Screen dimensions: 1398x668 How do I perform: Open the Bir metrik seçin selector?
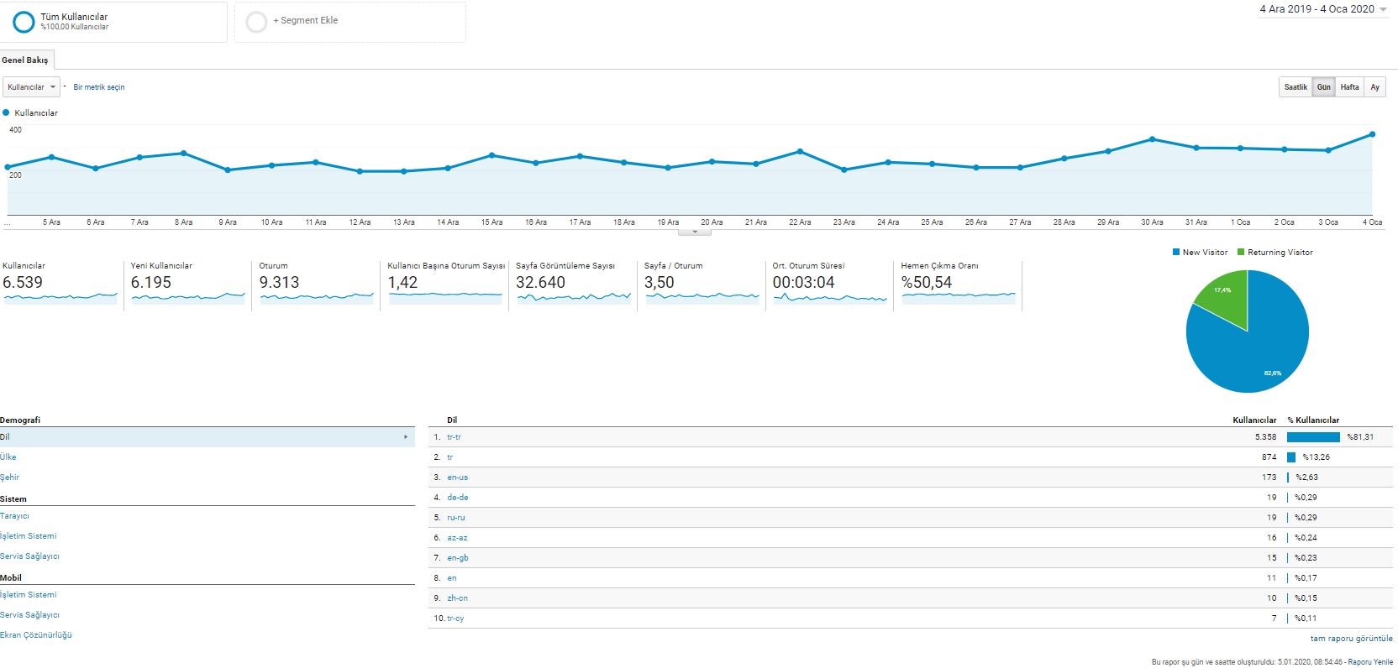pos(99,87)
